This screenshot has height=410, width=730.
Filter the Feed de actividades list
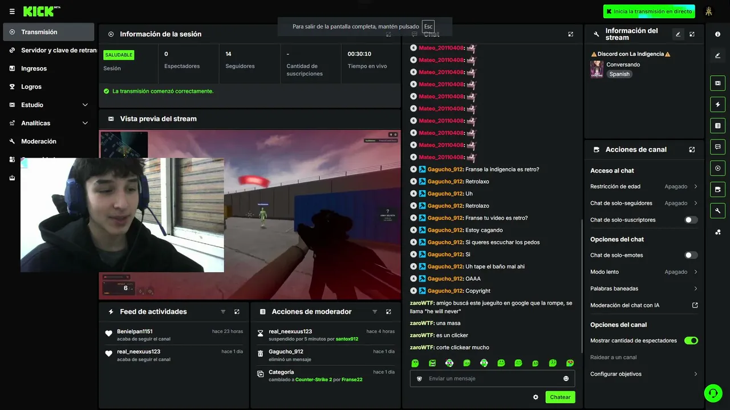(x=223, y=312)
